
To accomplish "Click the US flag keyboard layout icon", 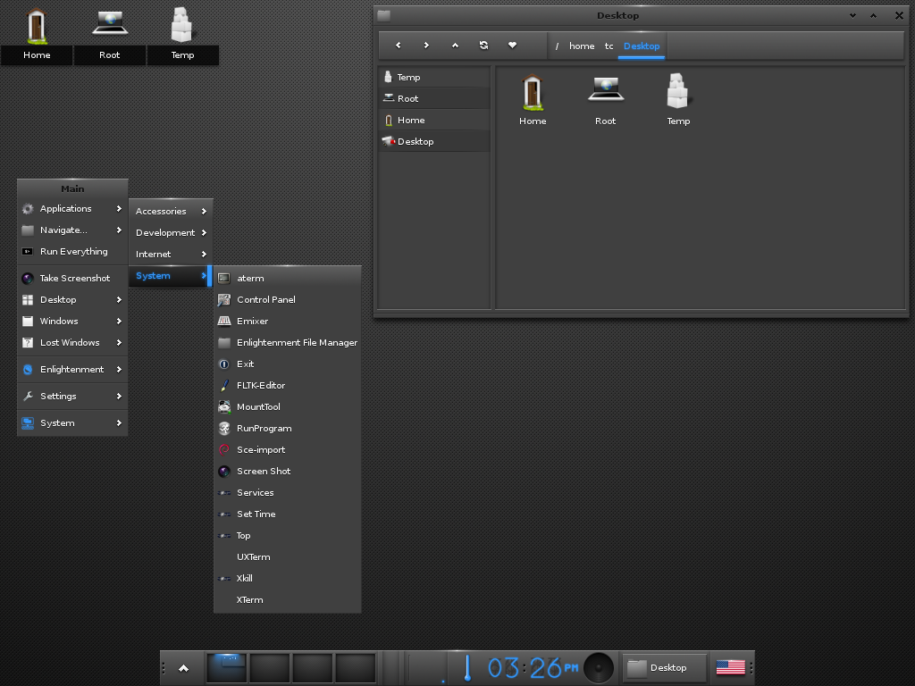I will [x=730, y=667].
